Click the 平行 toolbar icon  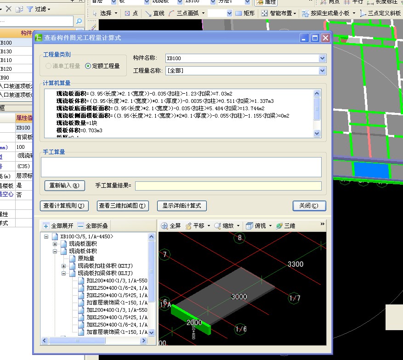[347, 2]
